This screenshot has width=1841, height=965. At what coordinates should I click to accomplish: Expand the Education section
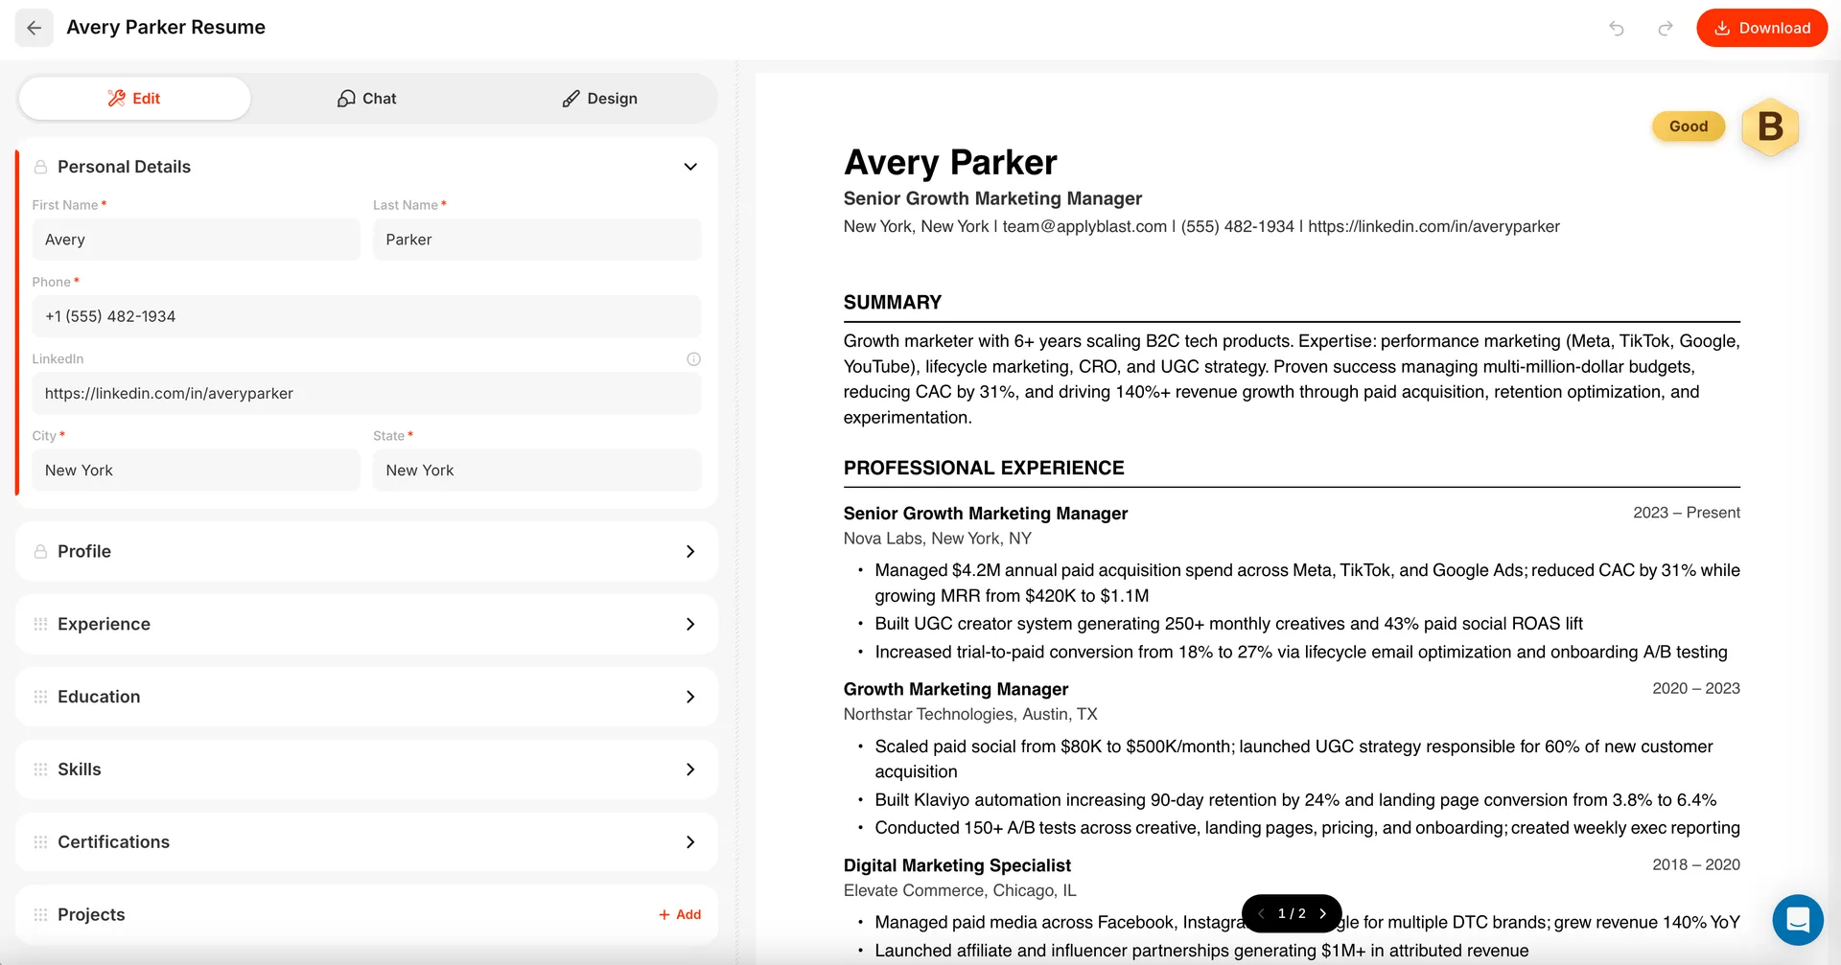click(366, 697)
